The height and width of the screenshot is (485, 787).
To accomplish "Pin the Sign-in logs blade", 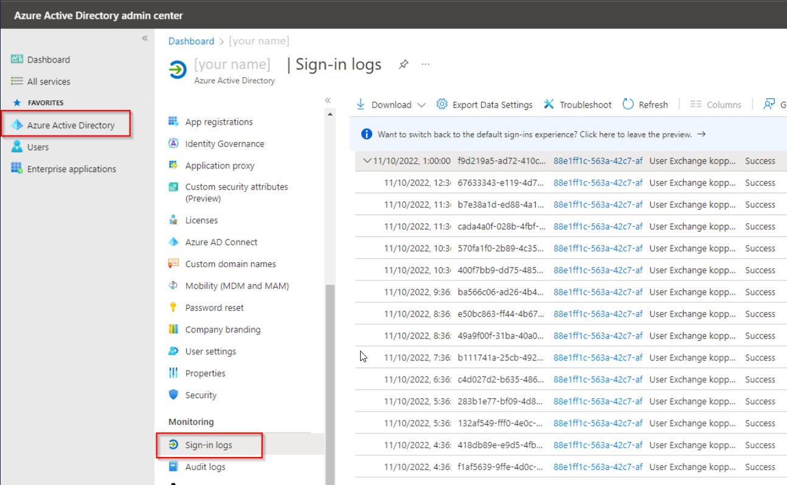I will pos(403,64).
